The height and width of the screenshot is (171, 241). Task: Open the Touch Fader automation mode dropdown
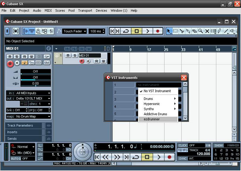click(75, 31)
